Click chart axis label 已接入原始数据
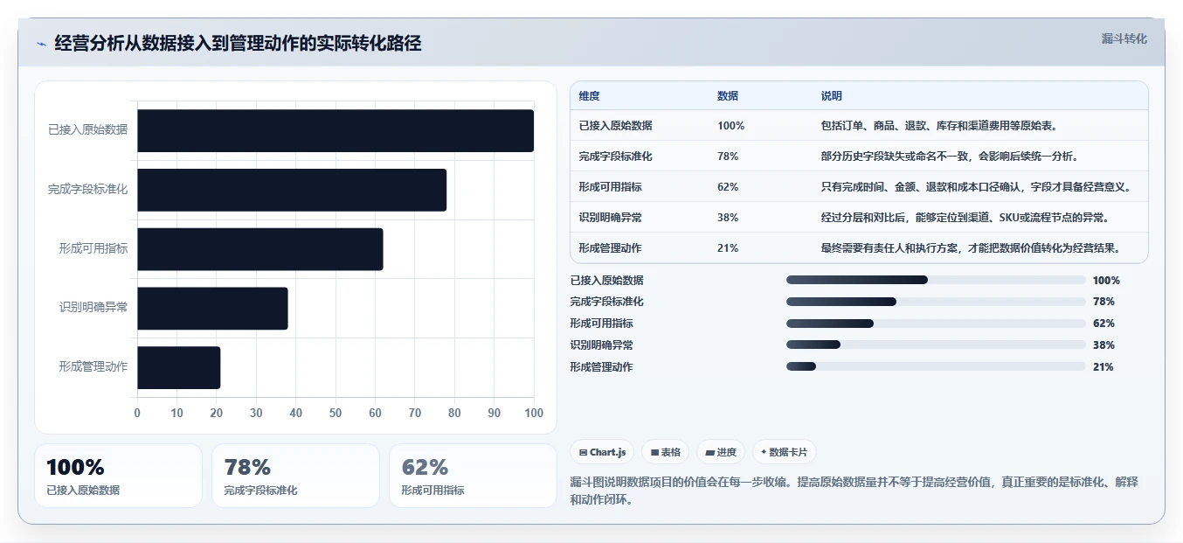The image size is (1183, 543). pos(87,130)
